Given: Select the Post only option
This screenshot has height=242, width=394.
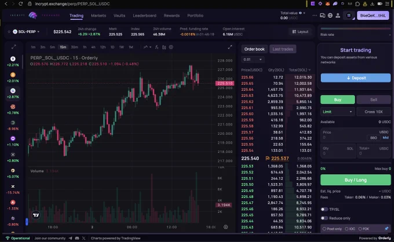Looking at the screenshot, I should click(x=332, y=229).
